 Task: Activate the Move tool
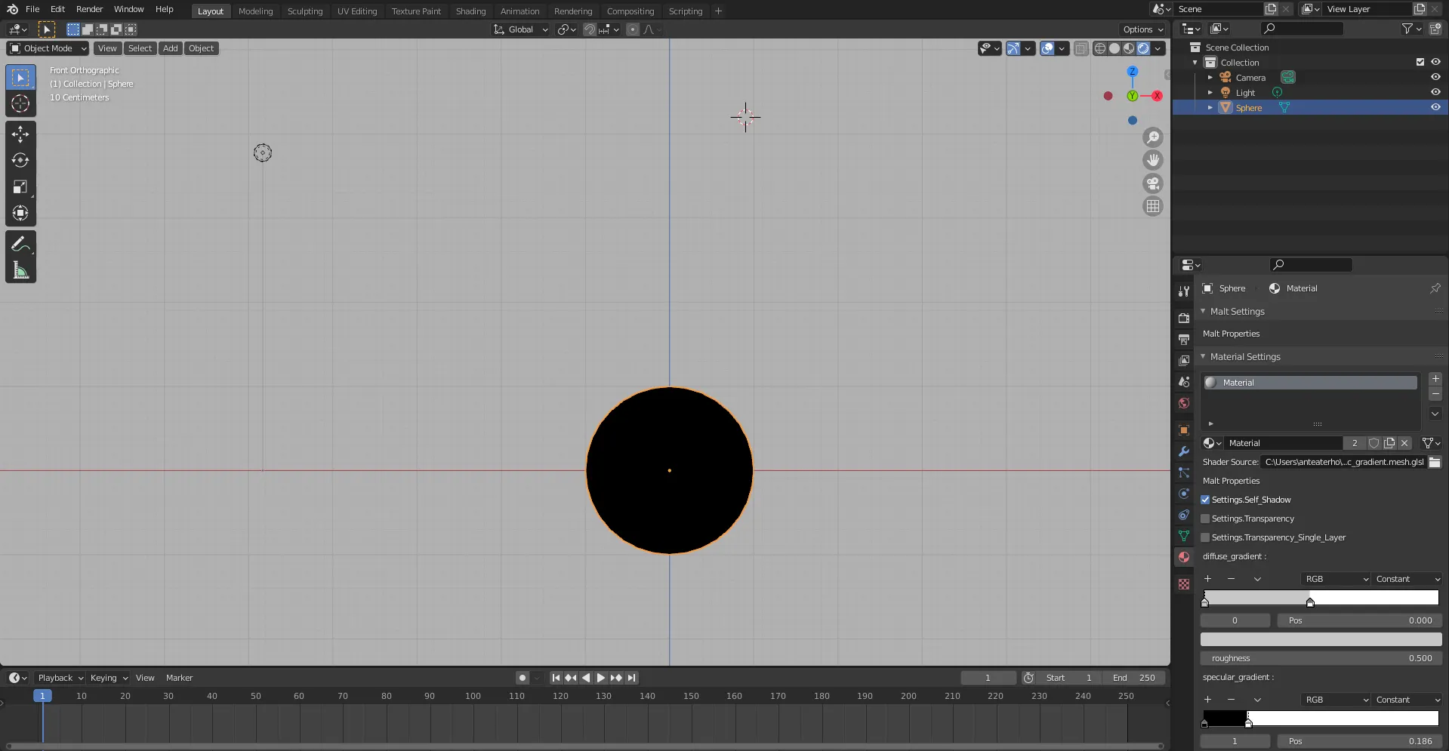20,134
